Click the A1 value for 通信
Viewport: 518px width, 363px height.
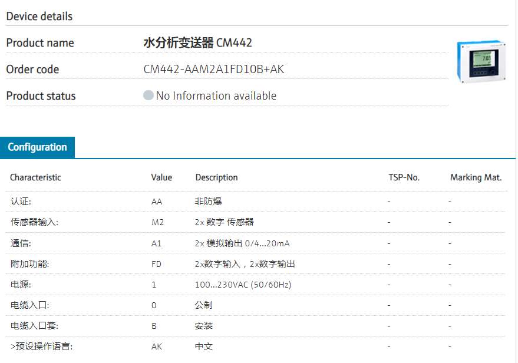pyautogui.click(x=156, y=243)
